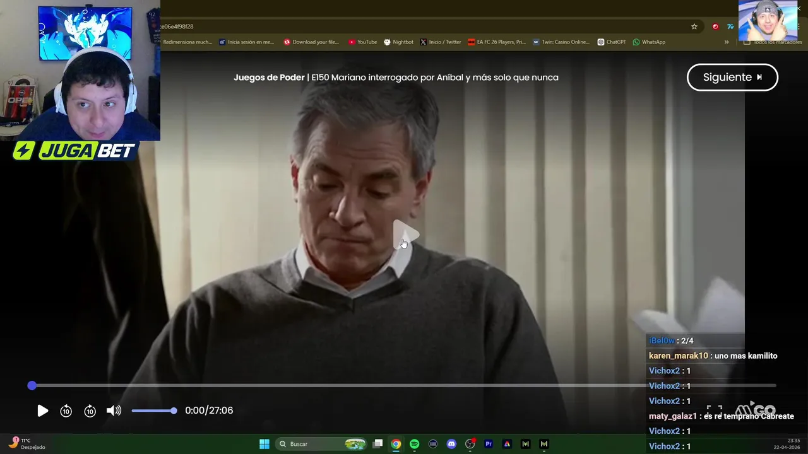Open OBS Studio from the taskbar

tap(470, 444)
